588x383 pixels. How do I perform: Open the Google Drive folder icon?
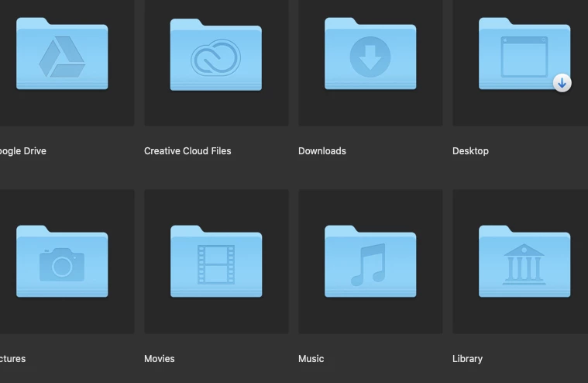62,53
